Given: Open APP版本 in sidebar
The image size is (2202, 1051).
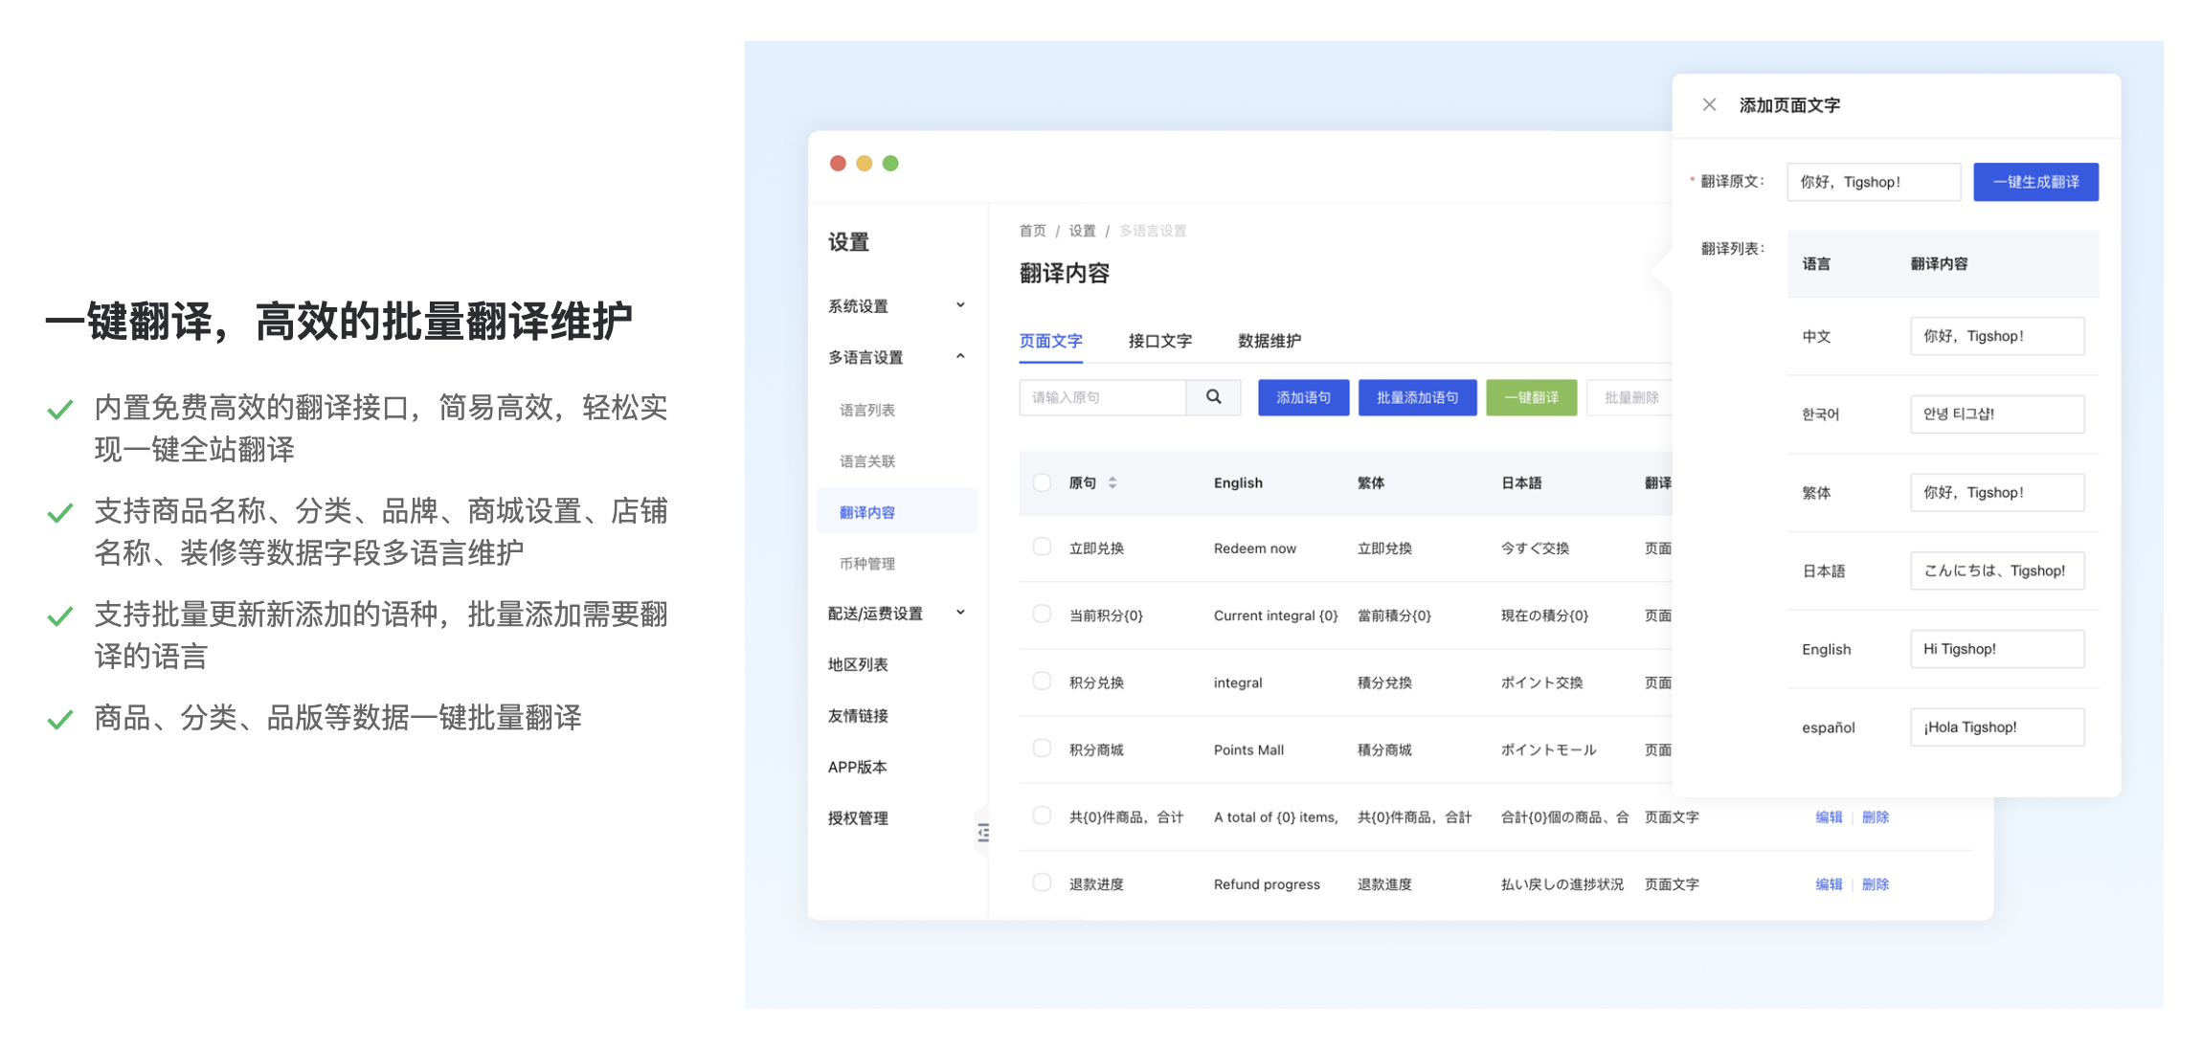Looking at the screenshot, I should pyautogui.click(x=858, y=767).
